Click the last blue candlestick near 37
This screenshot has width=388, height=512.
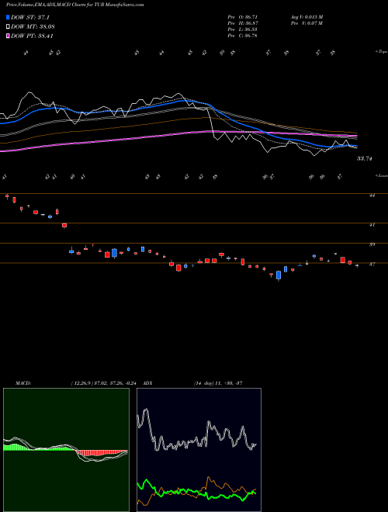pos(357,265)
